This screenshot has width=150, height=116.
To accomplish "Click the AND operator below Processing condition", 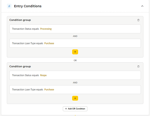I will tap(75, 36).
